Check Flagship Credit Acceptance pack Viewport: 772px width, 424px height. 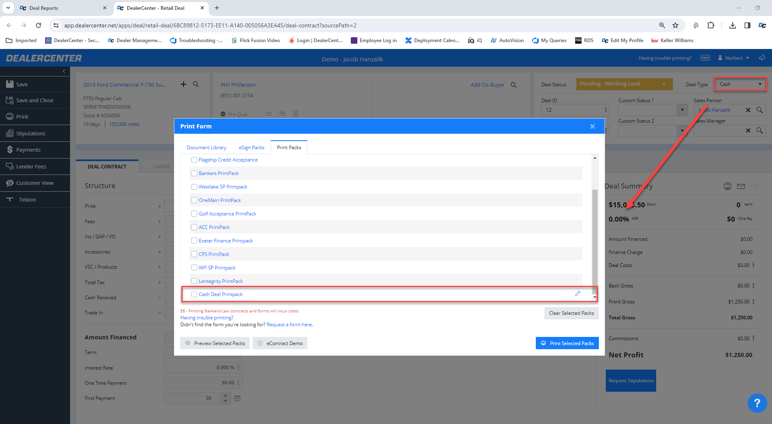(194, 160)
